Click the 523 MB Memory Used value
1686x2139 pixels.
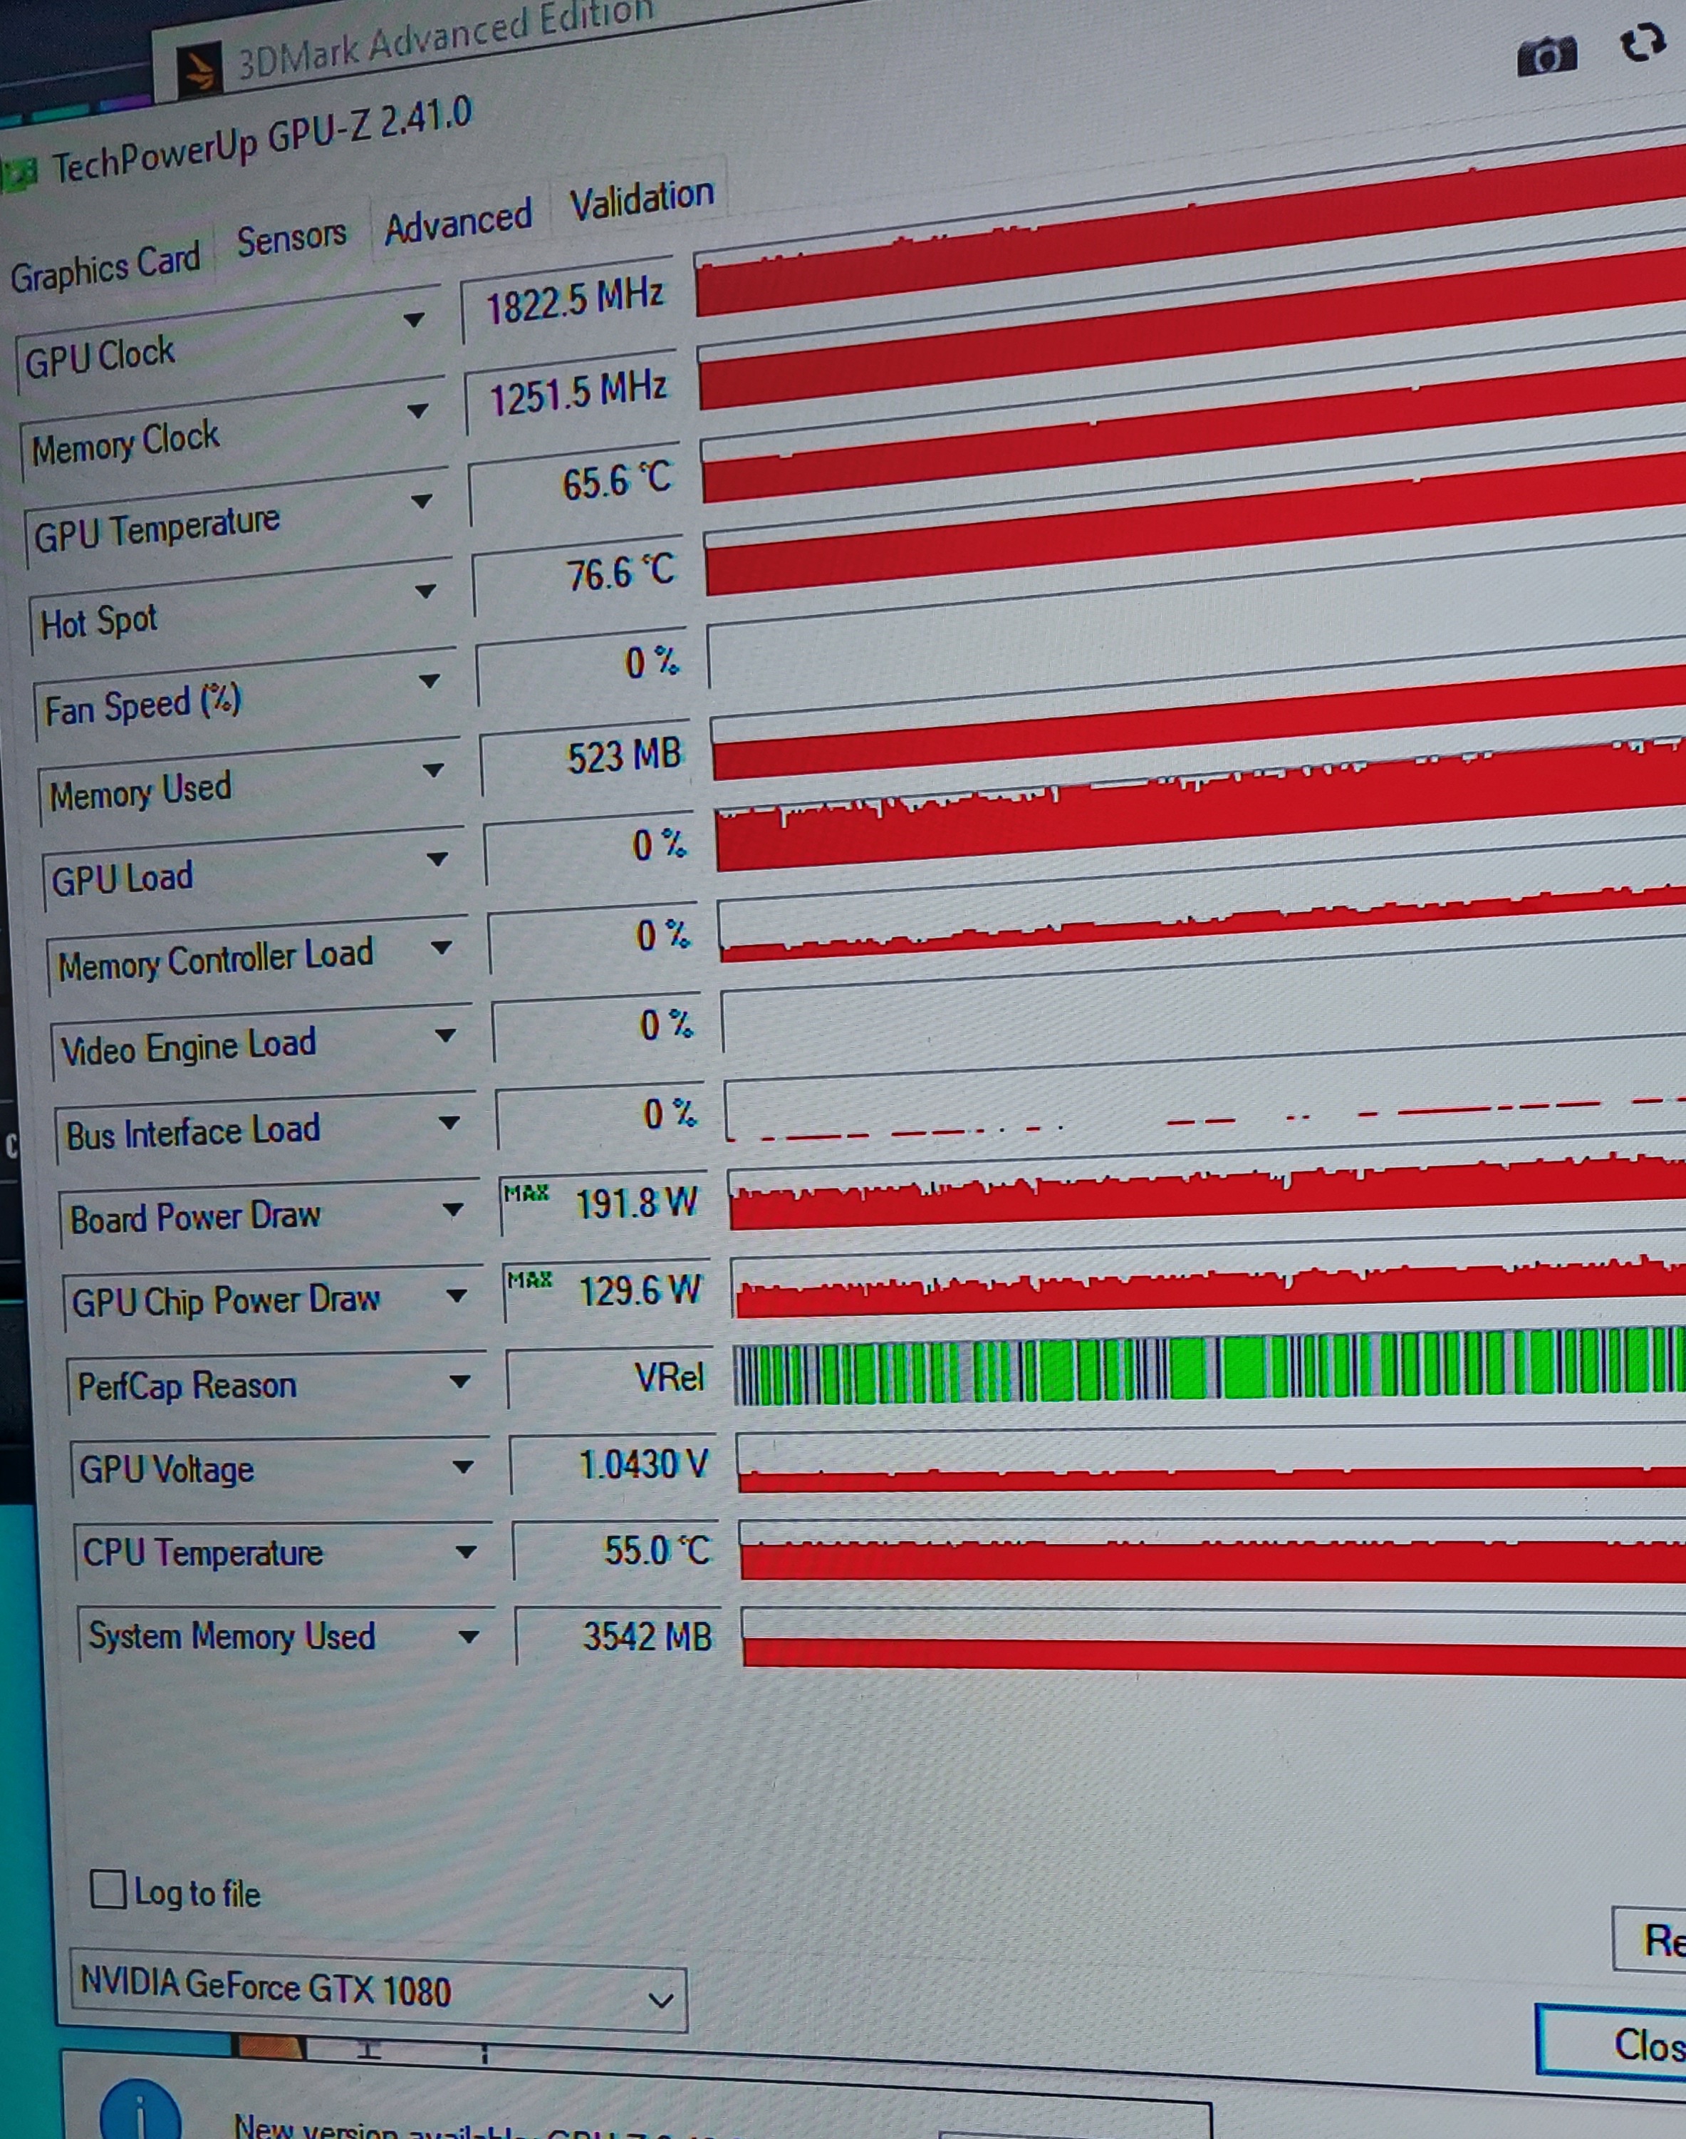click(x=625, y=757)
